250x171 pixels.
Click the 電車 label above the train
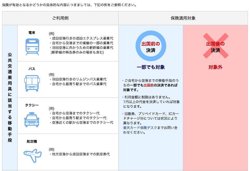(32, 33)
